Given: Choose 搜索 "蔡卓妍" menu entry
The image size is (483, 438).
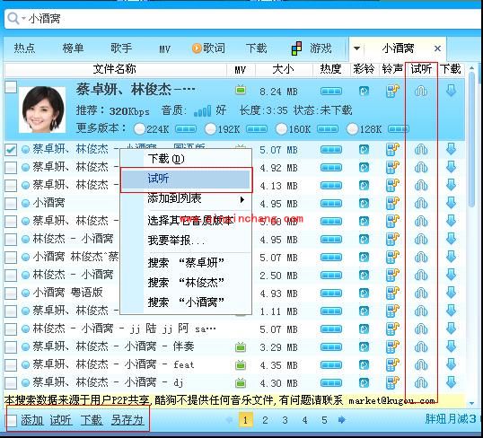Looking at the screenshot, I should [186, 263].
